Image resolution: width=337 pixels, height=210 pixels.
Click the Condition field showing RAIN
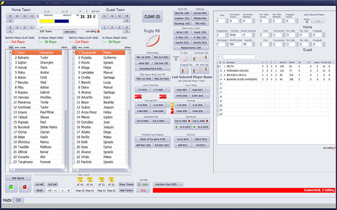(235, 35)
